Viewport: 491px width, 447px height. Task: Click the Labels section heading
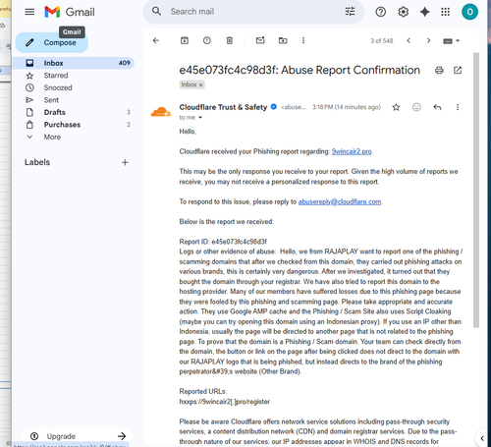[x=37, y=162]
